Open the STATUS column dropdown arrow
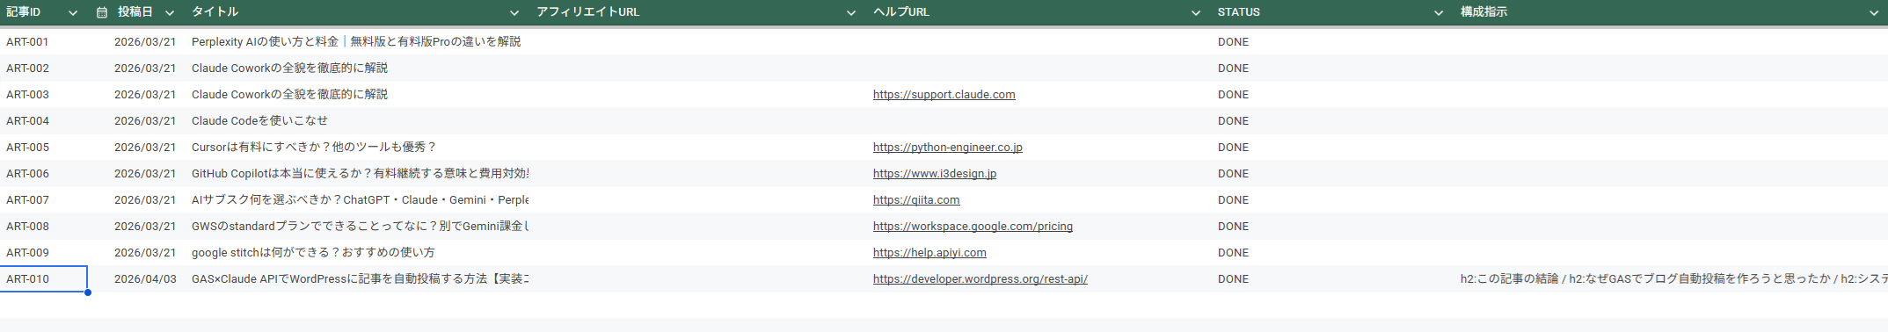Screen dimensions: 1888x332 coord(1439,12)
